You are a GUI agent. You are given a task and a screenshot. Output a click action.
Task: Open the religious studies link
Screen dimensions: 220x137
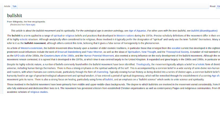click(39, 92)
